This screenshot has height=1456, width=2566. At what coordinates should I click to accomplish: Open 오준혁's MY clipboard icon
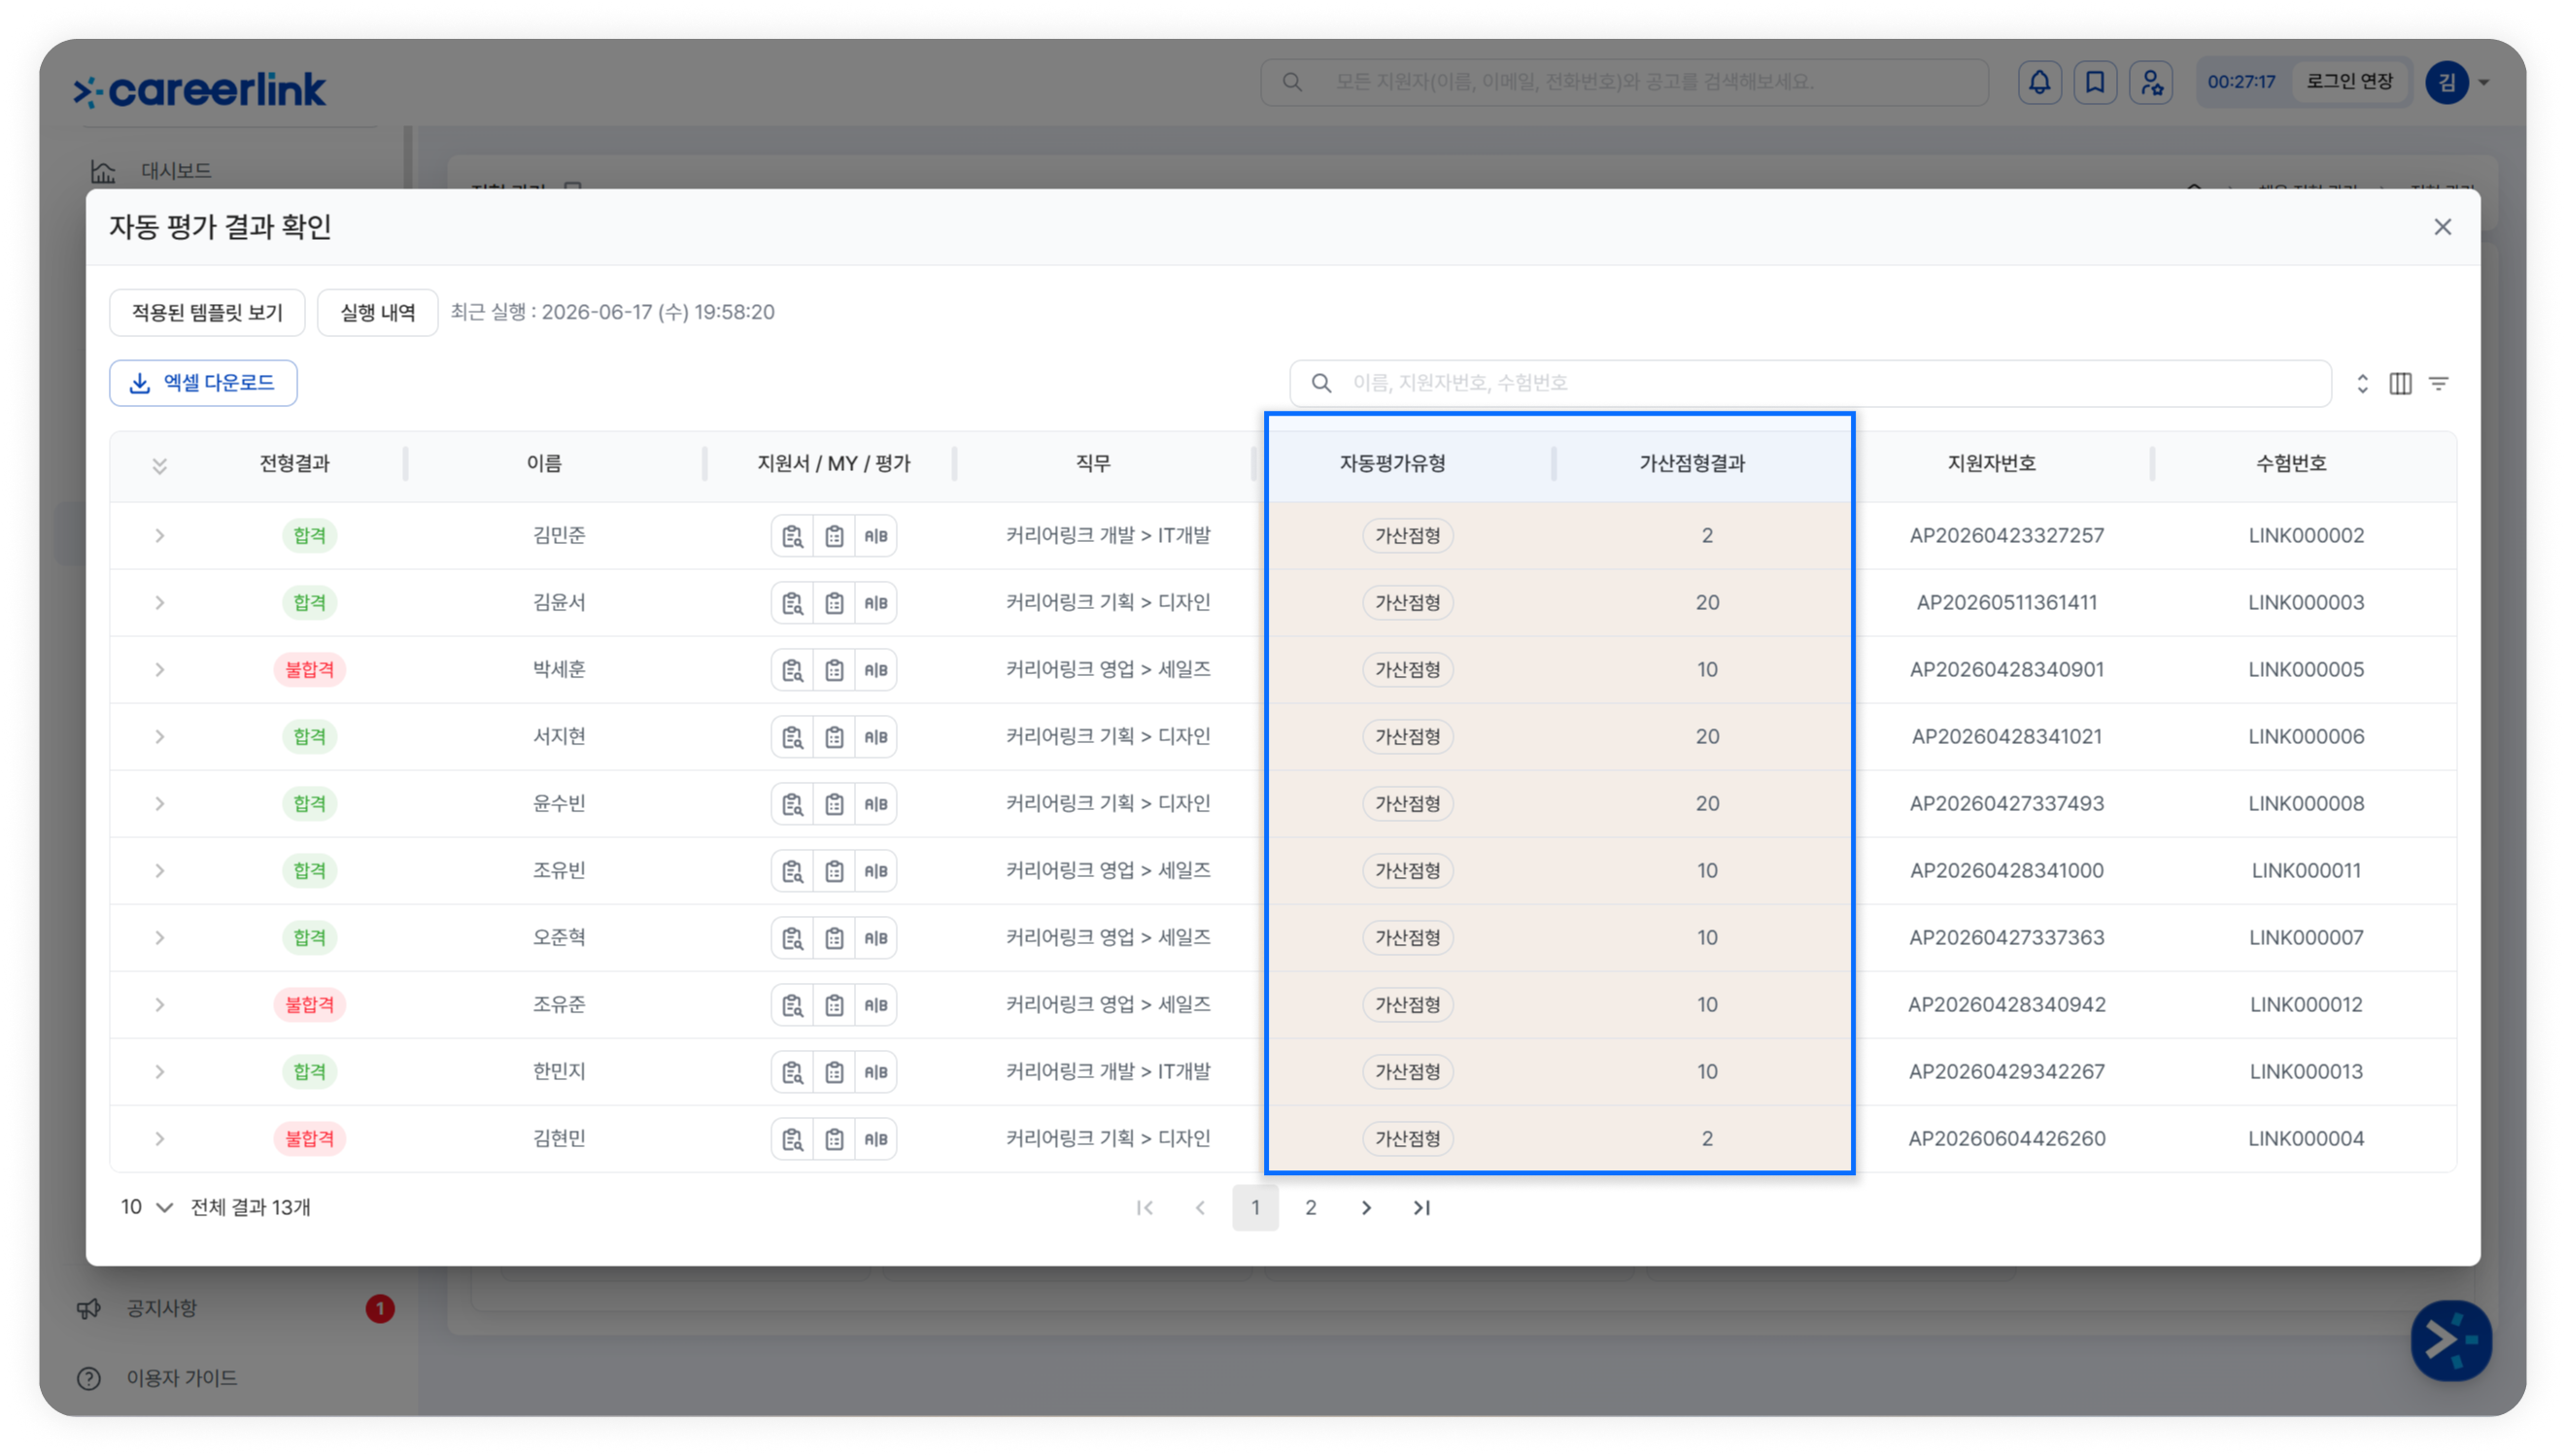click(x=834, y=938)
